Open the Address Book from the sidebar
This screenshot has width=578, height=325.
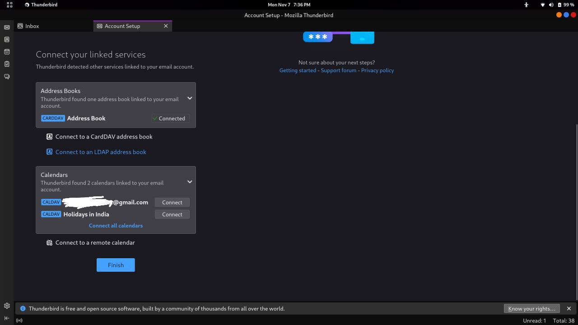point(7,39)
